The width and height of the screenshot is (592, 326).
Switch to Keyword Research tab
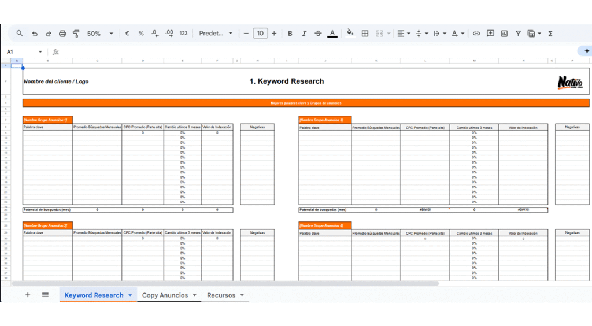(x=94, y=295)
